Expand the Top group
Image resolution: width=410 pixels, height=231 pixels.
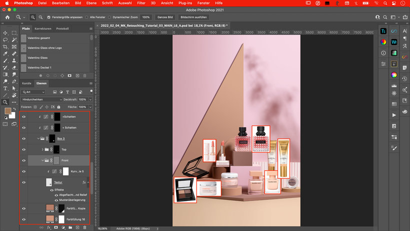tap(42, 149)
